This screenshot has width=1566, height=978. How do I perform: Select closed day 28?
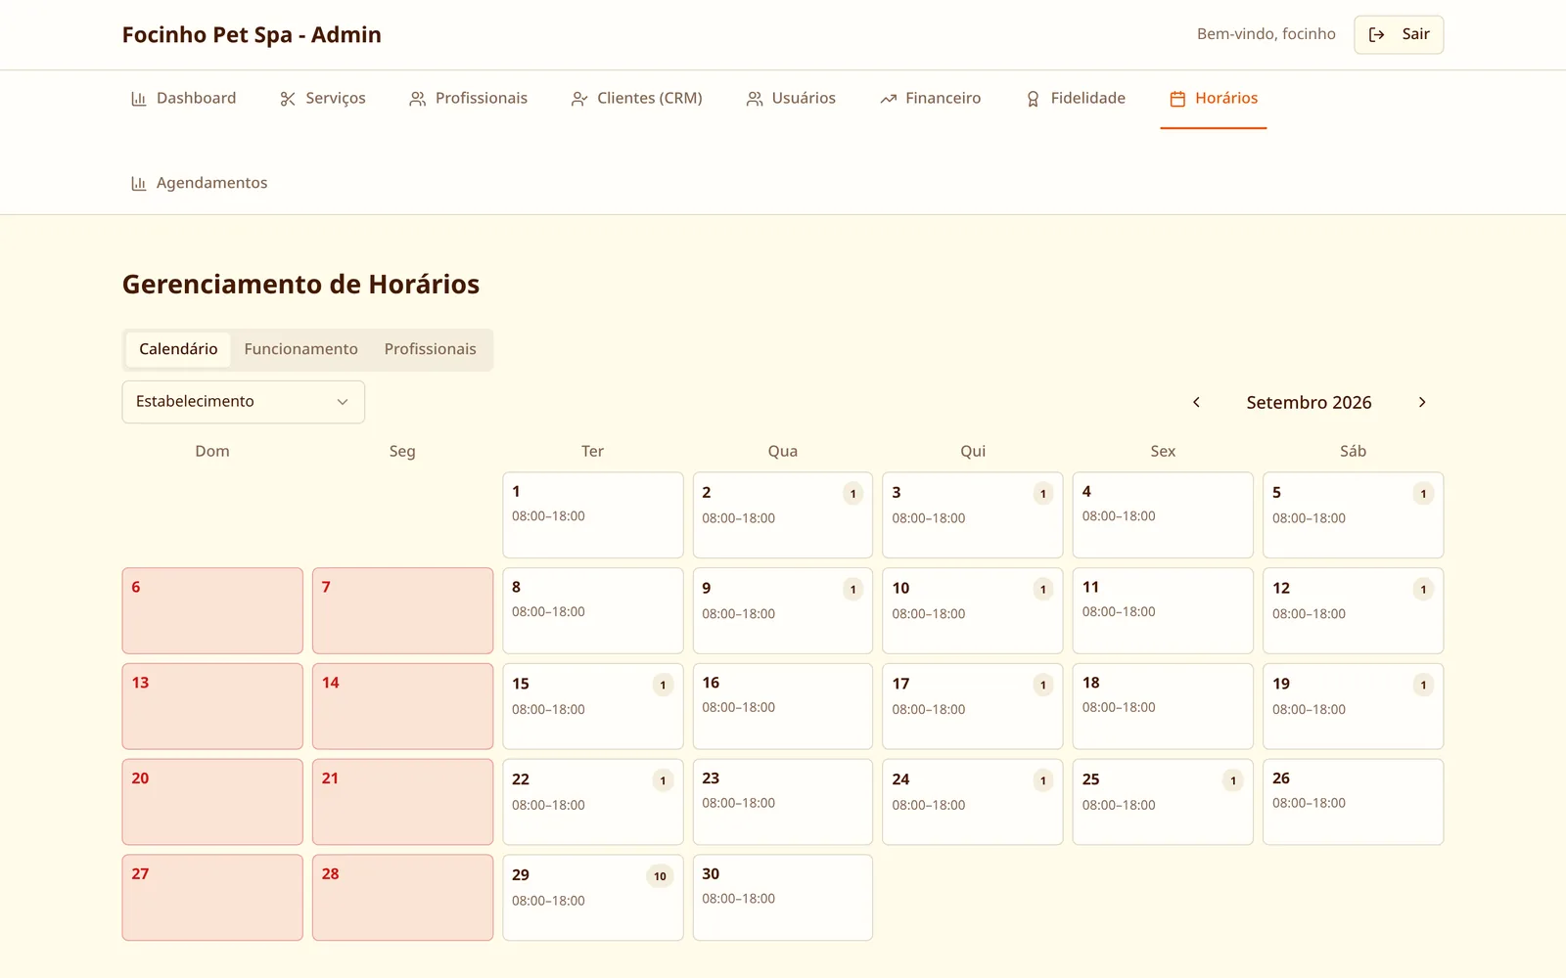(402, 898)
